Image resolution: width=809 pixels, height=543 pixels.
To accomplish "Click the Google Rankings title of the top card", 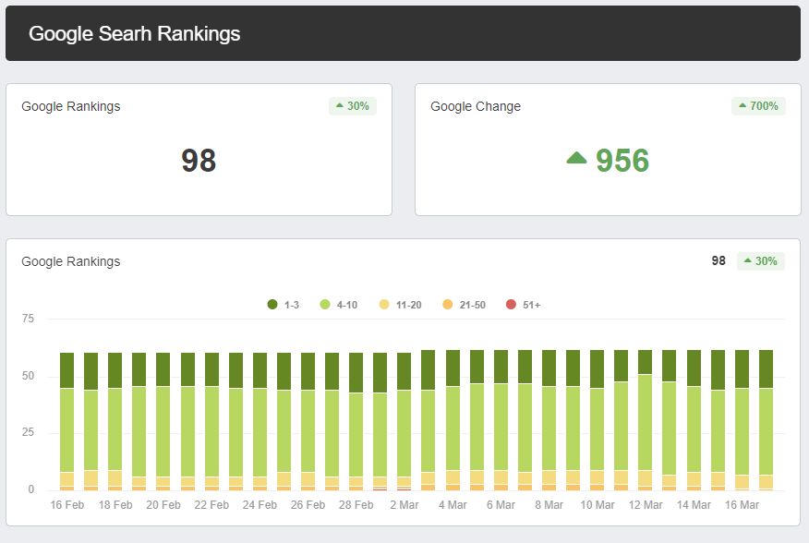I will point(71,106).
